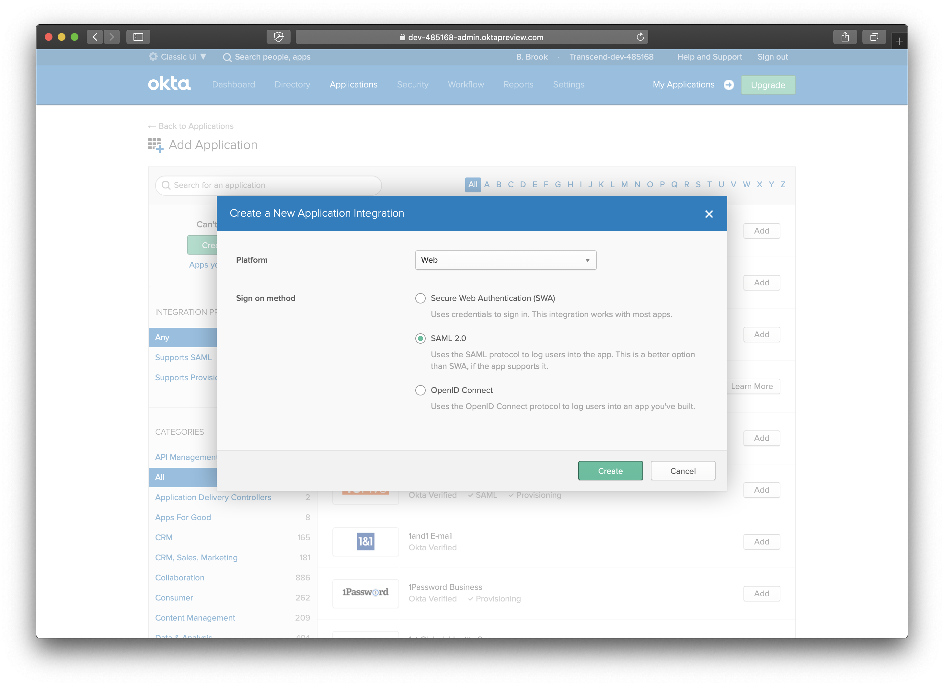
Task: Click the Safari address bar
Action: tap(472, 37)
